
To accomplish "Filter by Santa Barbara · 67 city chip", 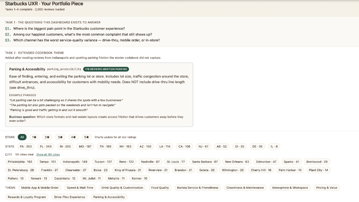I will [205, 162].
